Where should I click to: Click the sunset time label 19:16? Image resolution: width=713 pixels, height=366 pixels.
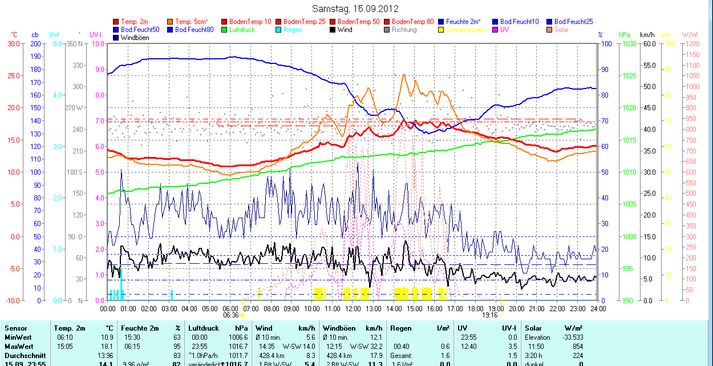(489, 315)
